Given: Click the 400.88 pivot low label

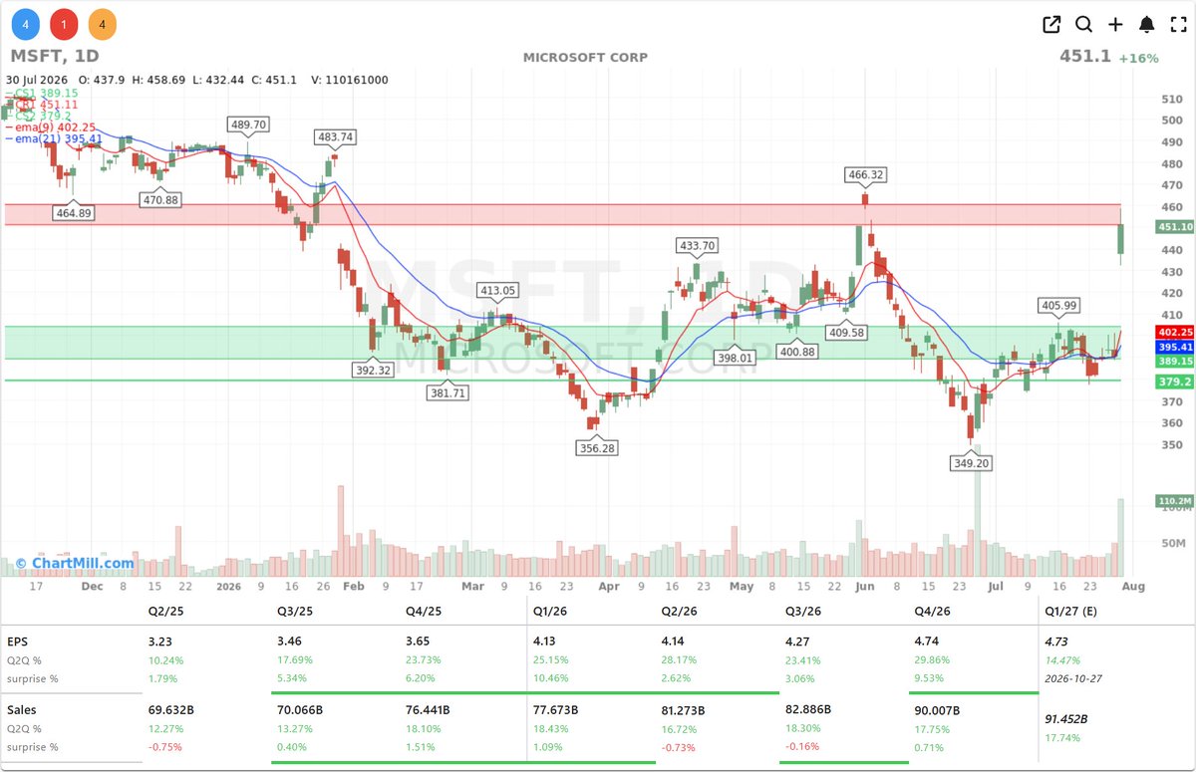Looking at the screenshot, I should pos(796,351).
